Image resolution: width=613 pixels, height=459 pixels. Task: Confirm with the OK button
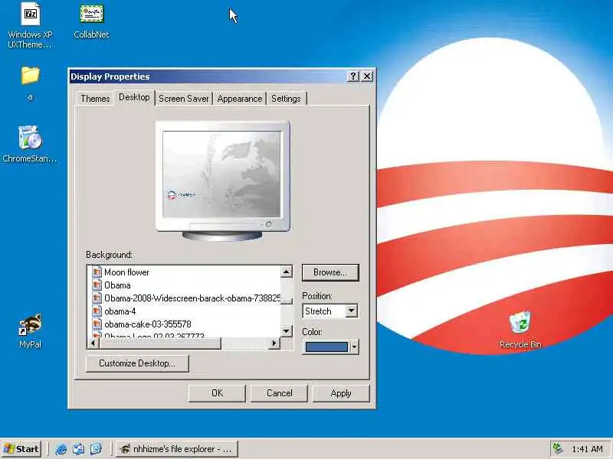coord(217,393)
